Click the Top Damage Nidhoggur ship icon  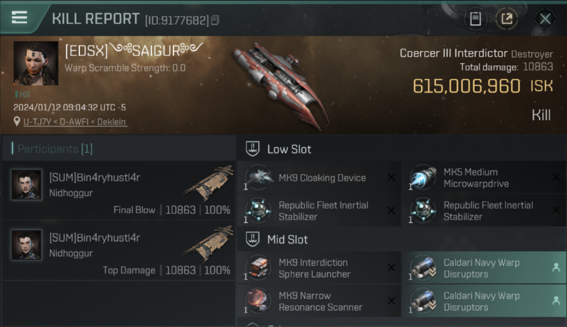208,244
